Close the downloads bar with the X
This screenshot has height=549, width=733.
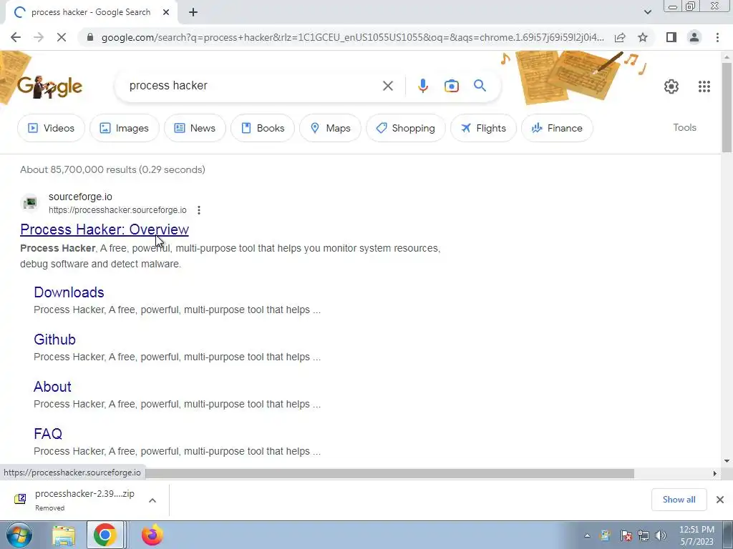coord(720,500)
